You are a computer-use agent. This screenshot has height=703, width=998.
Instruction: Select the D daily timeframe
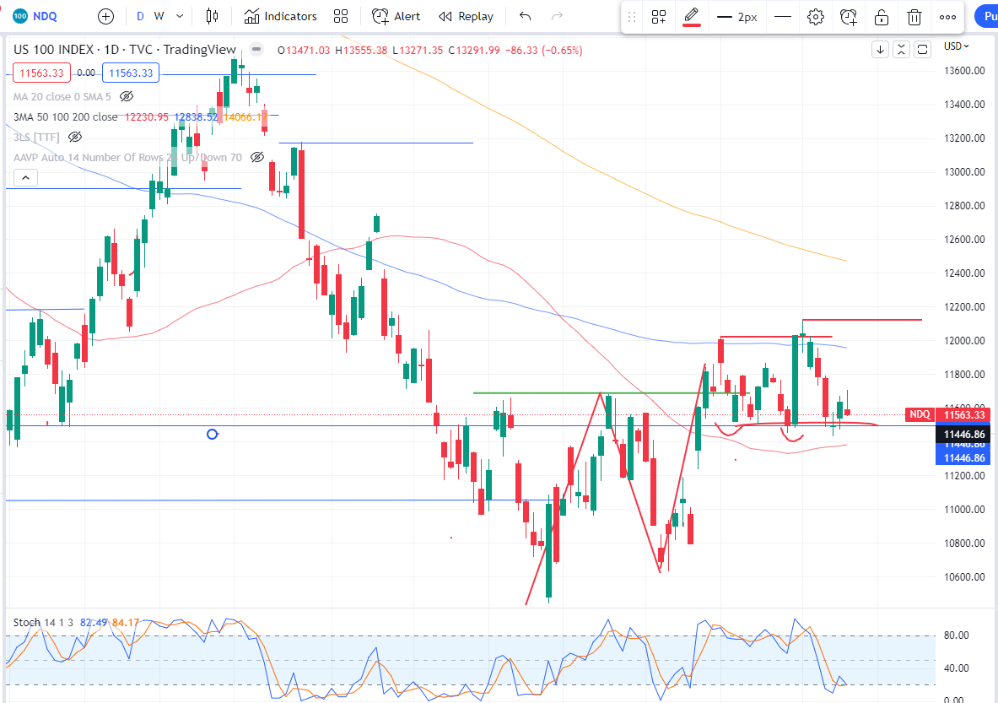(x=140, y=17)
